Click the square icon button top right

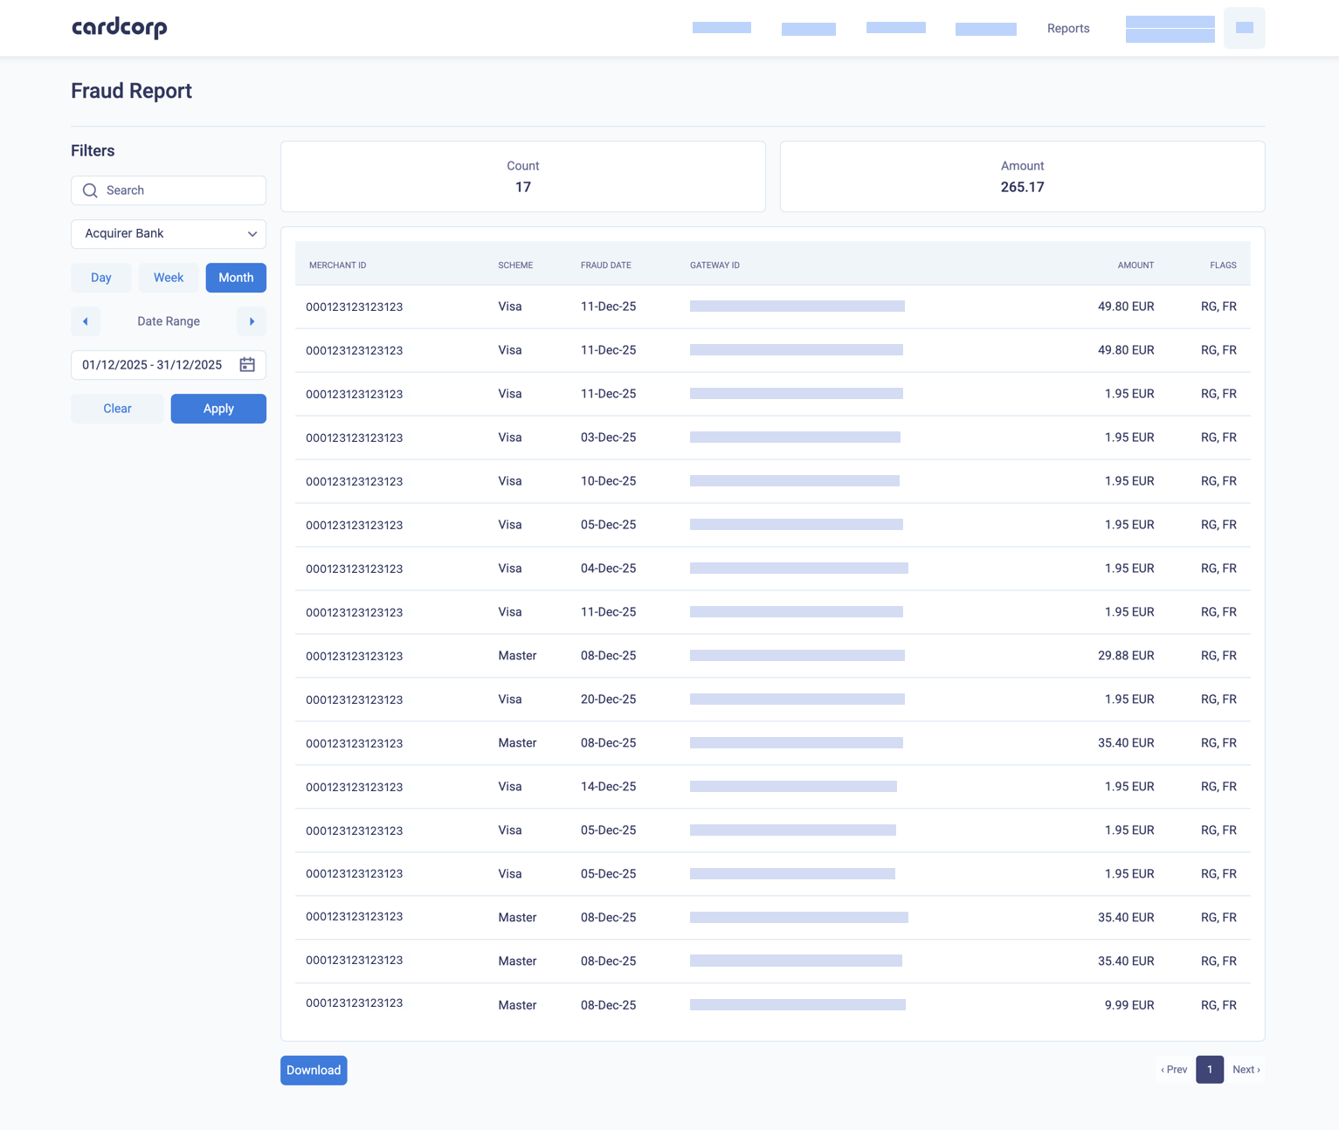tap(1244, 27)
